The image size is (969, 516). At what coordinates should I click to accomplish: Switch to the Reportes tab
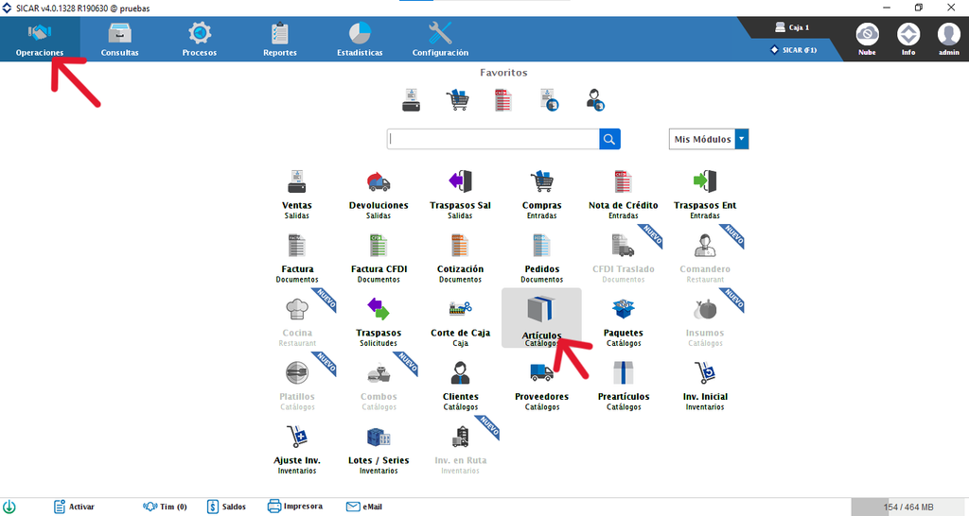(280, 39)
